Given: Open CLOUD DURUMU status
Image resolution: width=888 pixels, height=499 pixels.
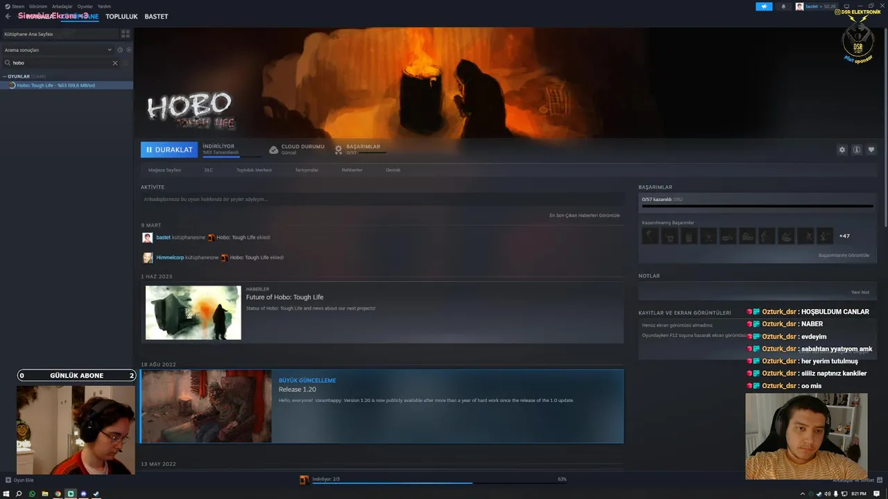Looking at the screenshot, I should [296, 149].
